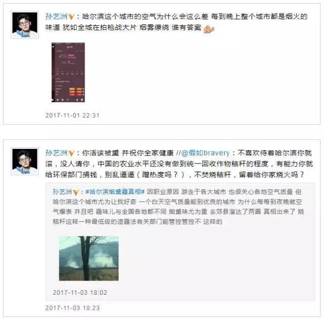Viewport: 324px width, 319px height.
Task: Click username 孙艺洲 in second post
Action: 56,153
